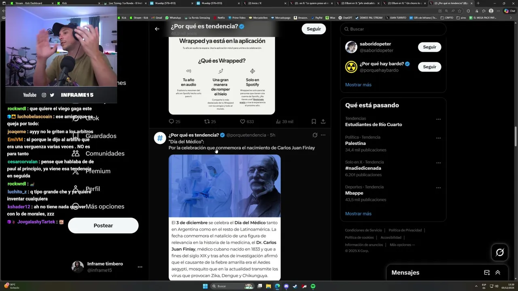This screenshot has height=291, width=518.
Task: Open Comunidades in sidebar
Action: 98,154
